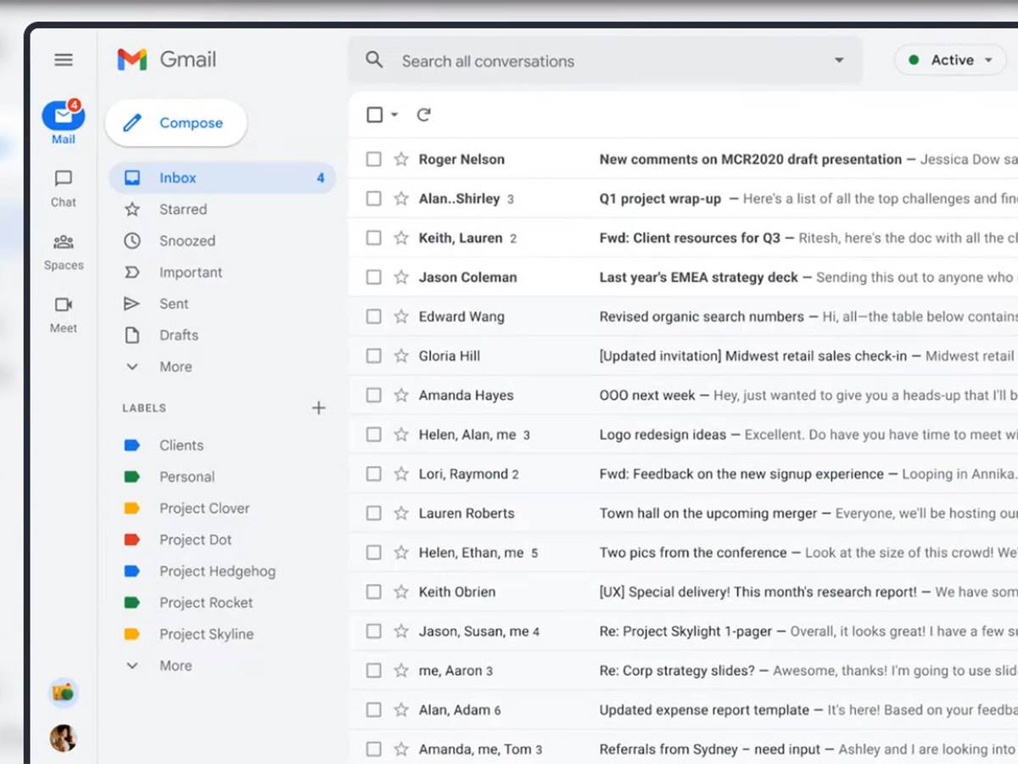Check the Keith Obrien email checkbox
The width and height of the screenshot is (1018, 764).
point(373,592)
